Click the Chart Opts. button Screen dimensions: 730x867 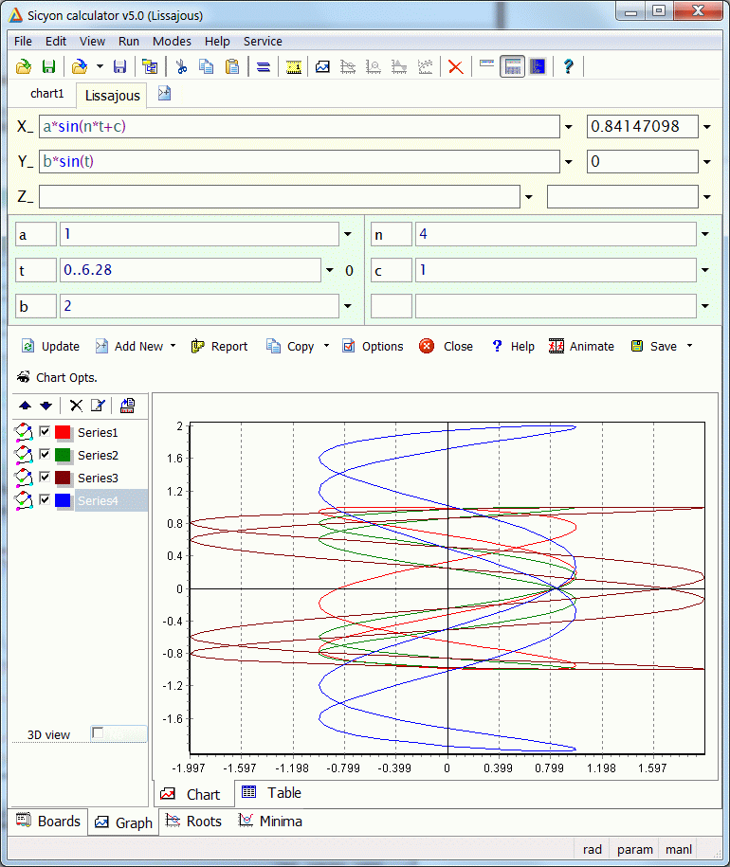[x=57, y=378]
